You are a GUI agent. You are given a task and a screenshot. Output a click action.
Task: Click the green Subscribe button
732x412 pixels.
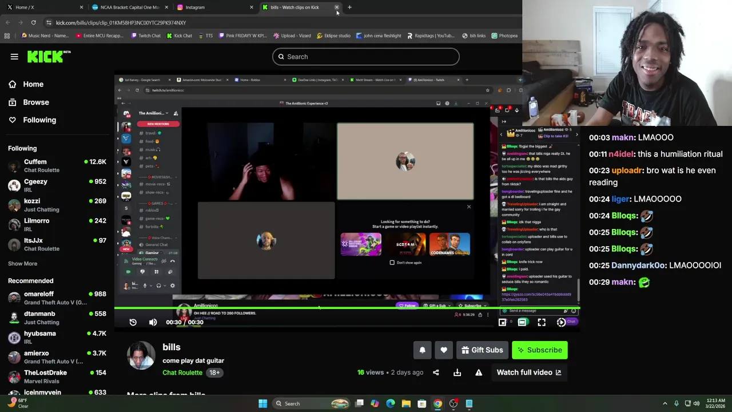click(540, 350)
